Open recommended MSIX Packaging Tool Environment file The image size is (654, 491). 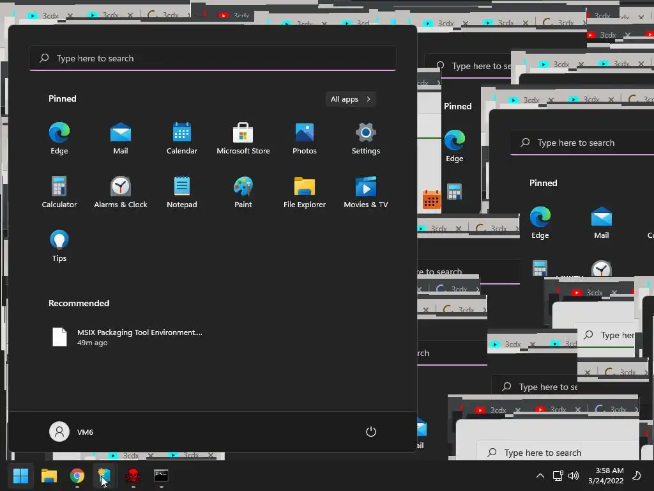point(127,338)
